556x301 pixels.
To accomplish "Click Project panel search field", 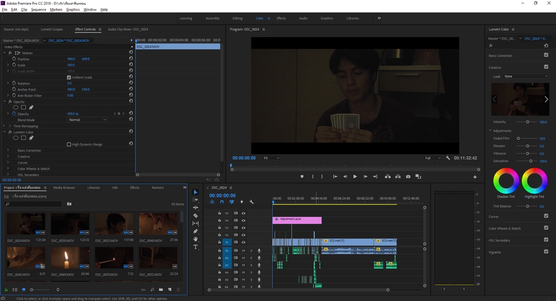I will (x=34, y=204).
